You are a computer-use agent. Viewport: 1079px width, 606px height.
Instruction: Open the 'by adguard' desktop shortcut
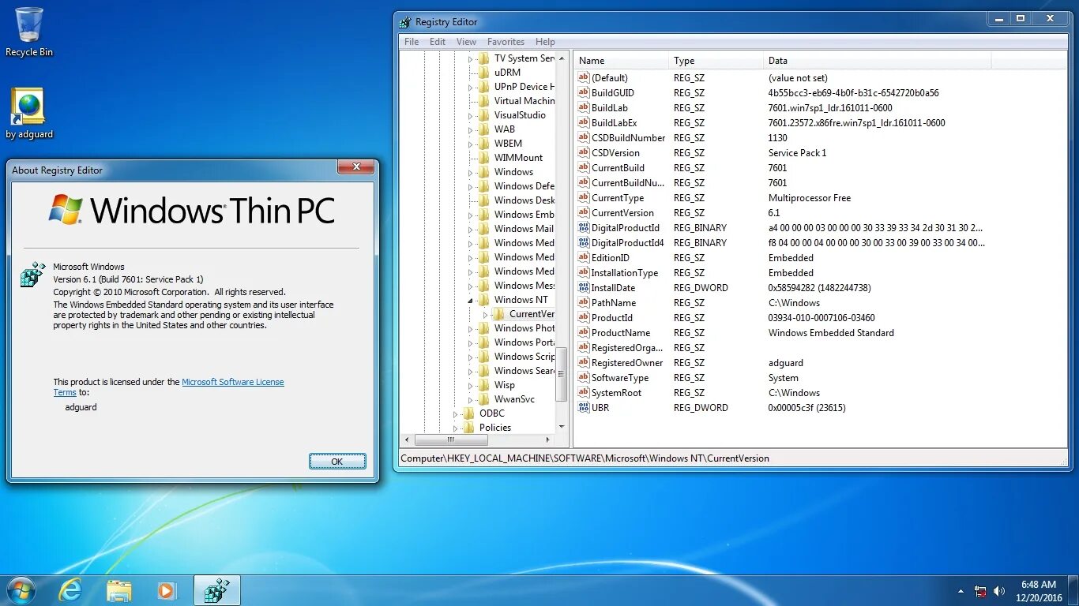pyautogui.click(x=29, y=114)
